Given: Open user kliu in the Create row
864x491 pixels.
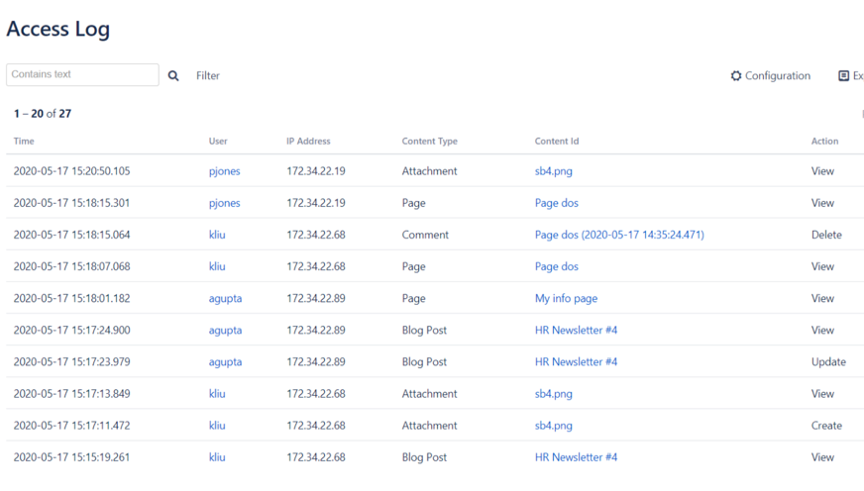Looking at the screenshot, I should click(217, 426).
